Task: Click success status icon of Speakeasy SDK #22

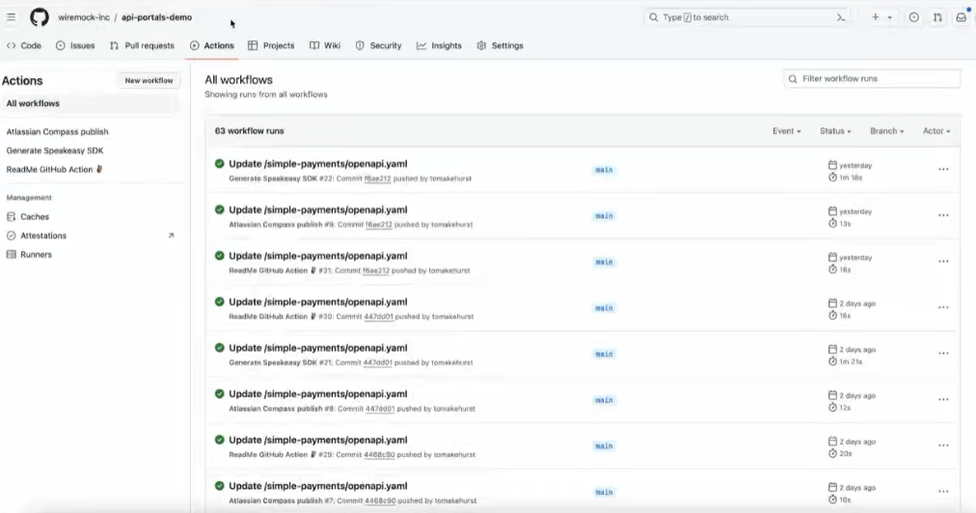Action: click(219, 164)
